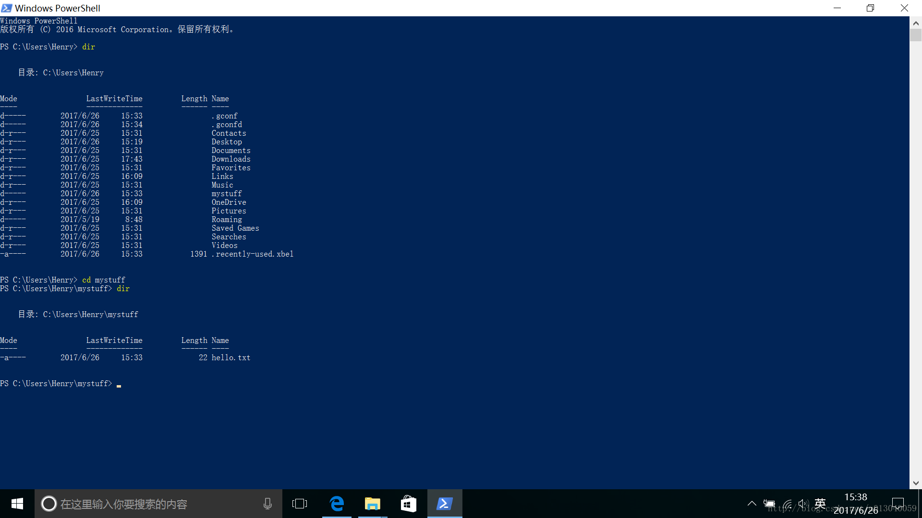Select hello.txt in mystuff directory
The width and height of the screenshot is (922, 518).
point(230,357)
